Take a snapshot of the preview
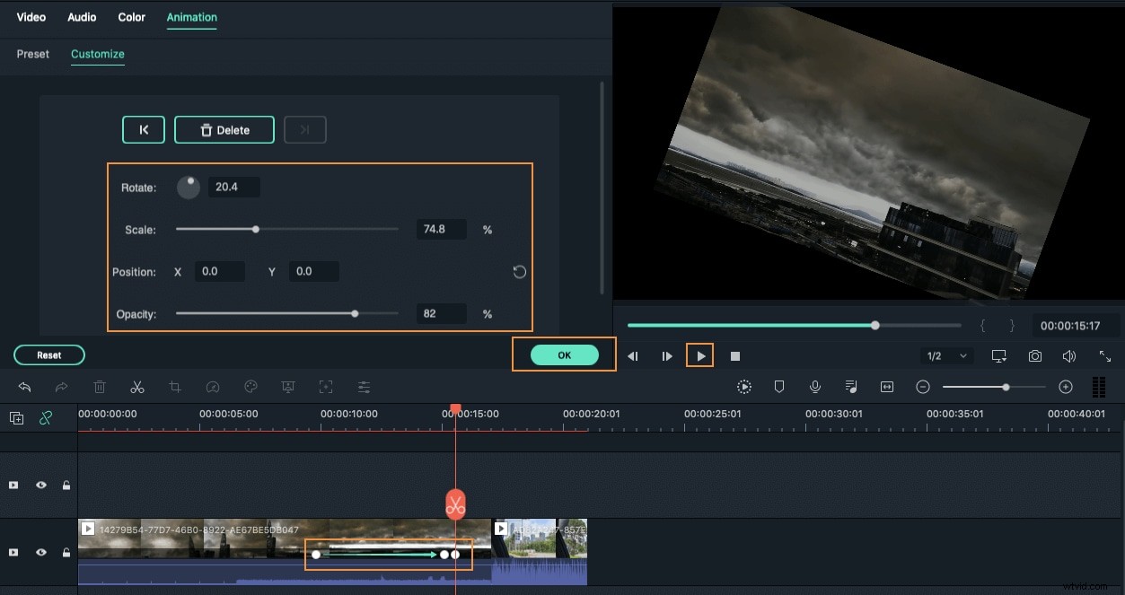Screen dimensions: 1125x595 [x=1034, y=355]
